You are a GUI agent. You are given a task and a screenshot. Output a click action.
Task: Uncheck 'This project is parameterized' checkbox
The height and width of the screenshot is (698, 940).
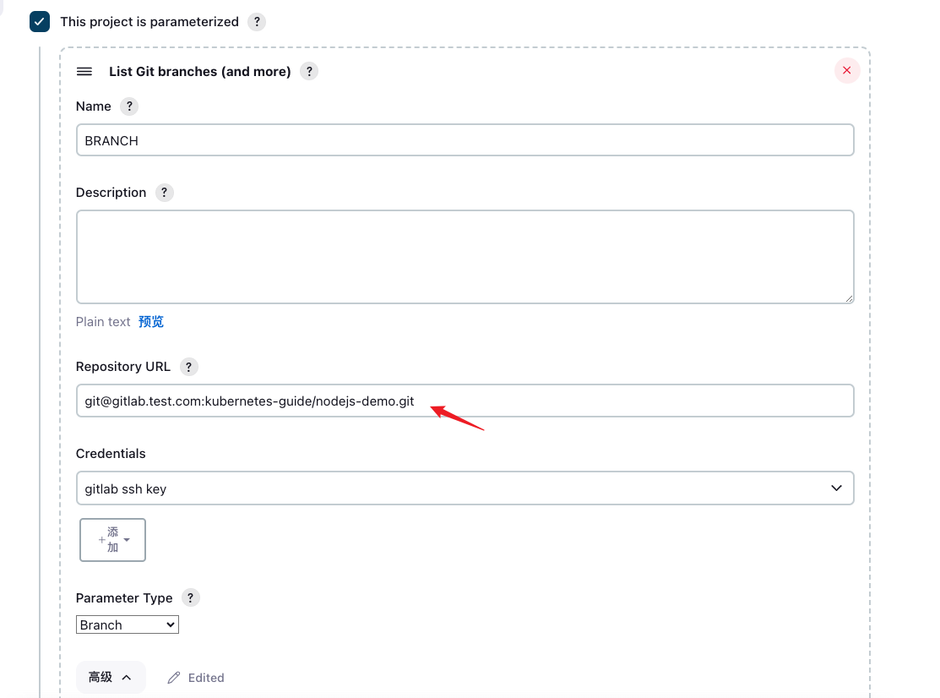point(40,22)
